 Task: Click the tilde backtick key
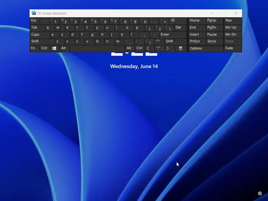click(44, 21)
